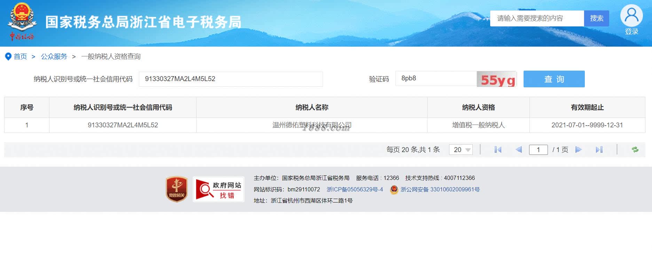Click the 序号 column header
Image resolution: width=652 pixels, height=254 pixels.
pyautogui.click(x=27, y=108)
